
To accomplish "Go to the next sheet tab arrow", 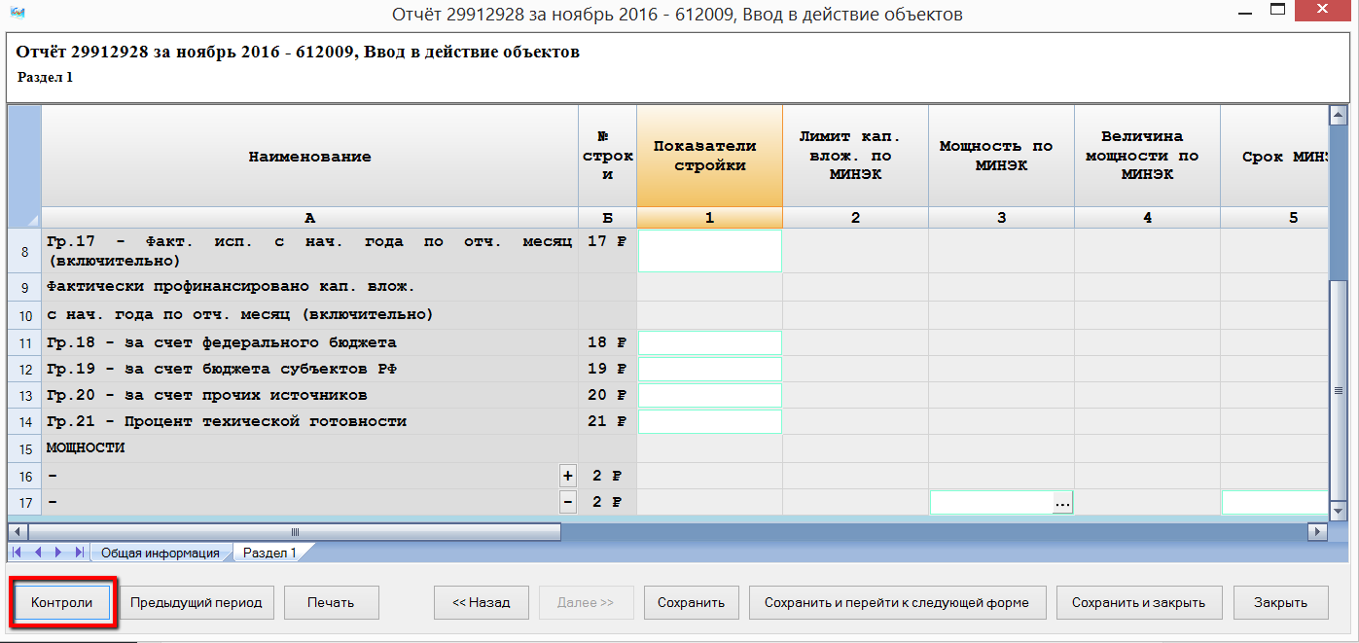I will [x=58, y=553].
